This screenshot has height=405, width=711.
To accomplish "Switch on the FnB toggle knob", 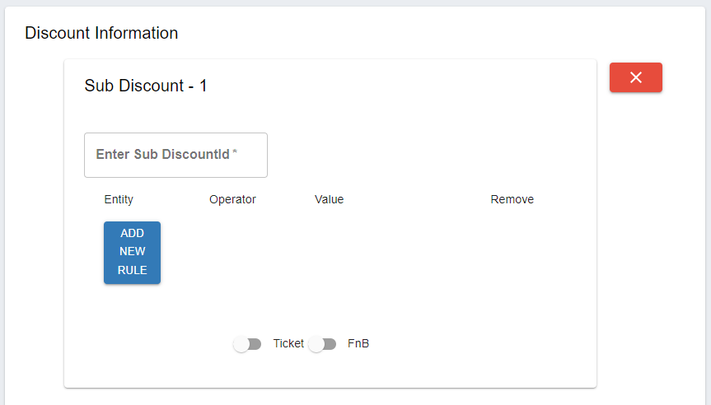I will tap(316, 344).
